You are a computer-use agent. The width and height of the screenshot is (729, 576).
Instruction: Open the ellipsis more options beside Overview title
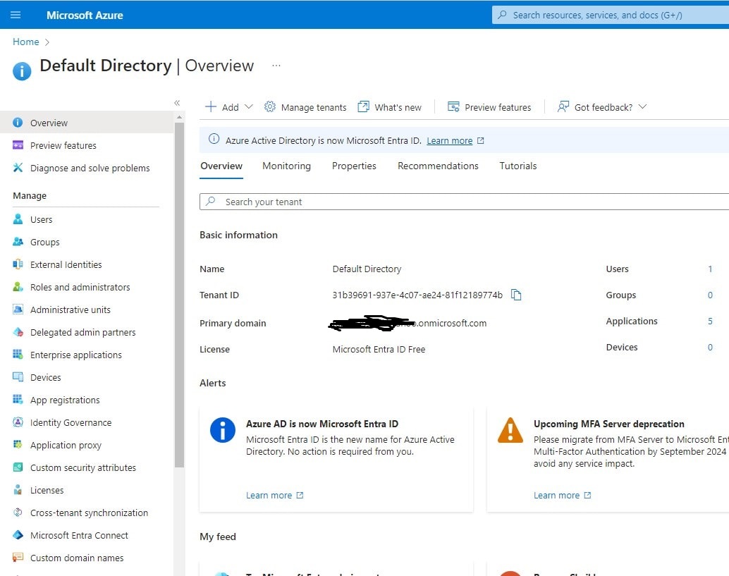[x=276, y=66]
